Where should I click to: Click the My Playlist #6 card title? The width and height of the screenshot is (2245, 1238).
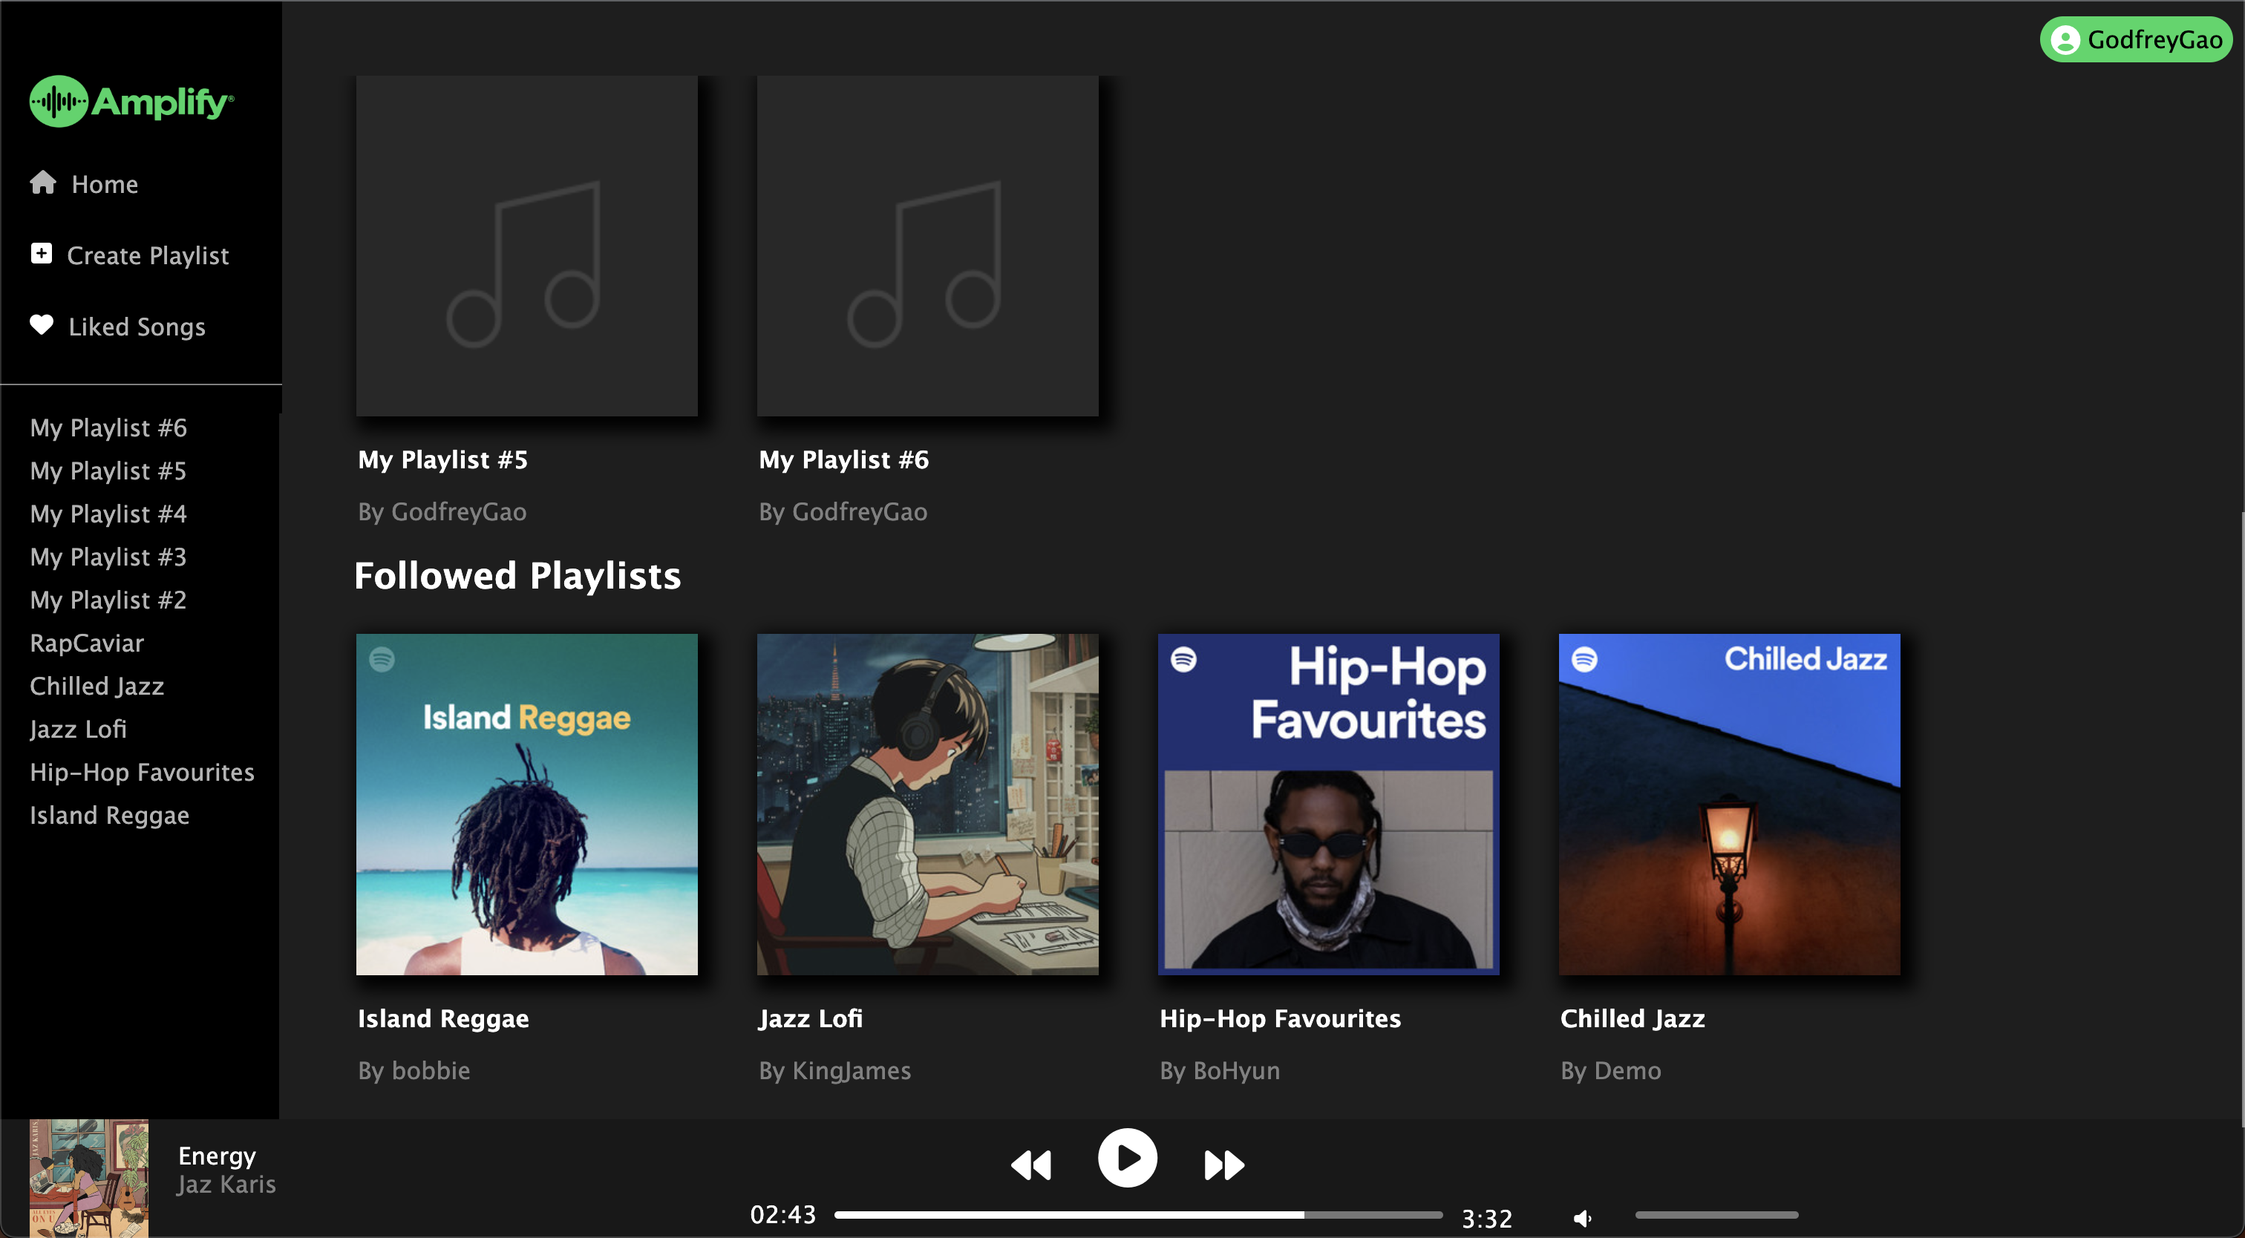[x=843, y=459]
